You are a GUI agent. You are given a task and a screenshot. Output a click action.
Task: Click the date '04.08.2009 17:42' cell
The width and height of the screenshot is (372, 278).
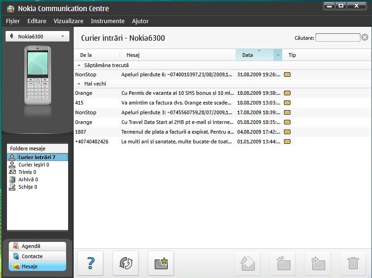click(x=259, y=132)
